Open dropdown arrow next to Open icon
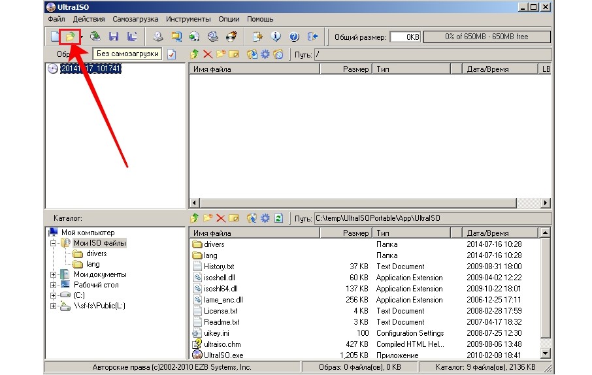Viewport: 592px width, 375px height. pos(80,37)
